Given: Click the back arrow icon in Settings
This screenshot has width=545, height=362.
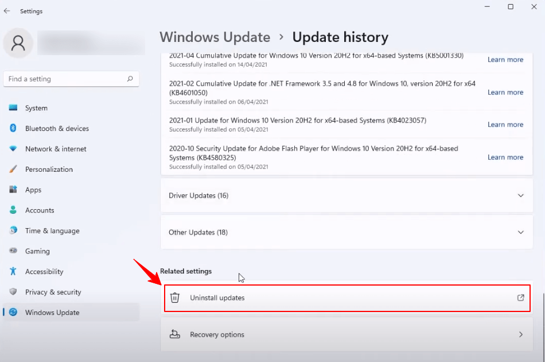Looking at the screenshot, I should (x=7, y=11).
